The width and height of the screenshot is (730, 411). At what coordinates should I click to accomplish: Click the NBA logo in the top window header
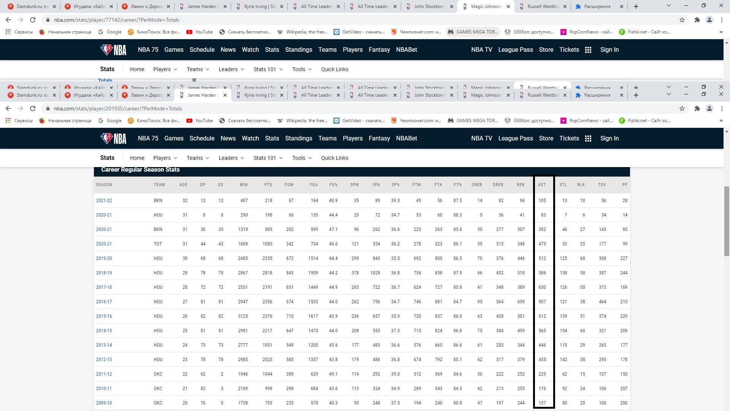(113, 49)
